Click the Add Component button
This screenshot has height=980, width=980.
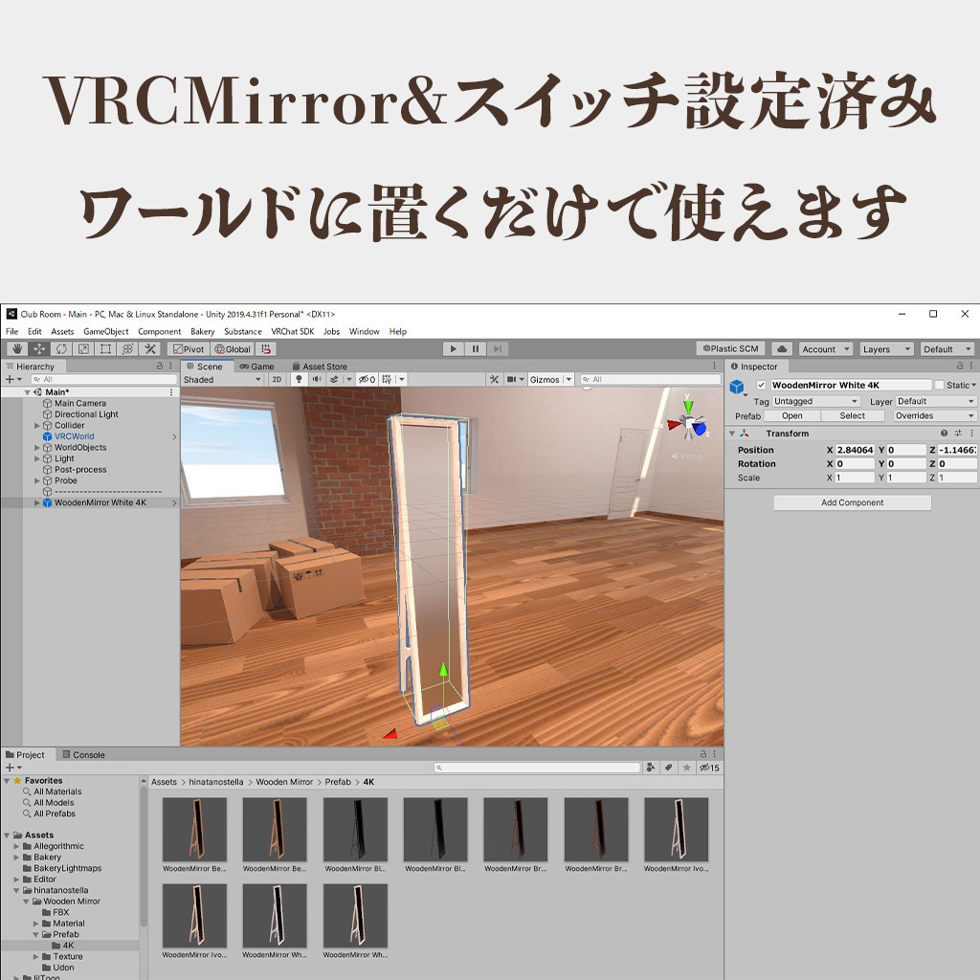coord(851,501)
